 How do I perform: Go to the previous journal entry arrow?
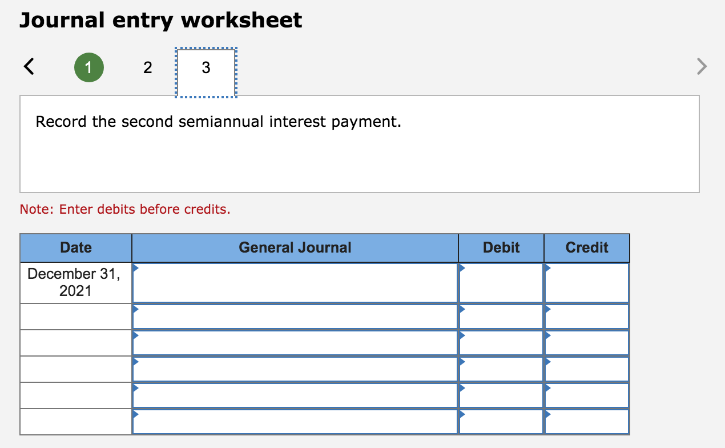click(29, 67)
